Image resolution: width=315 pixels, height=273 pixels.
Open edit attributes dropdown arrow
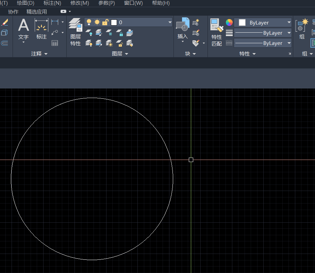[204, 43]
